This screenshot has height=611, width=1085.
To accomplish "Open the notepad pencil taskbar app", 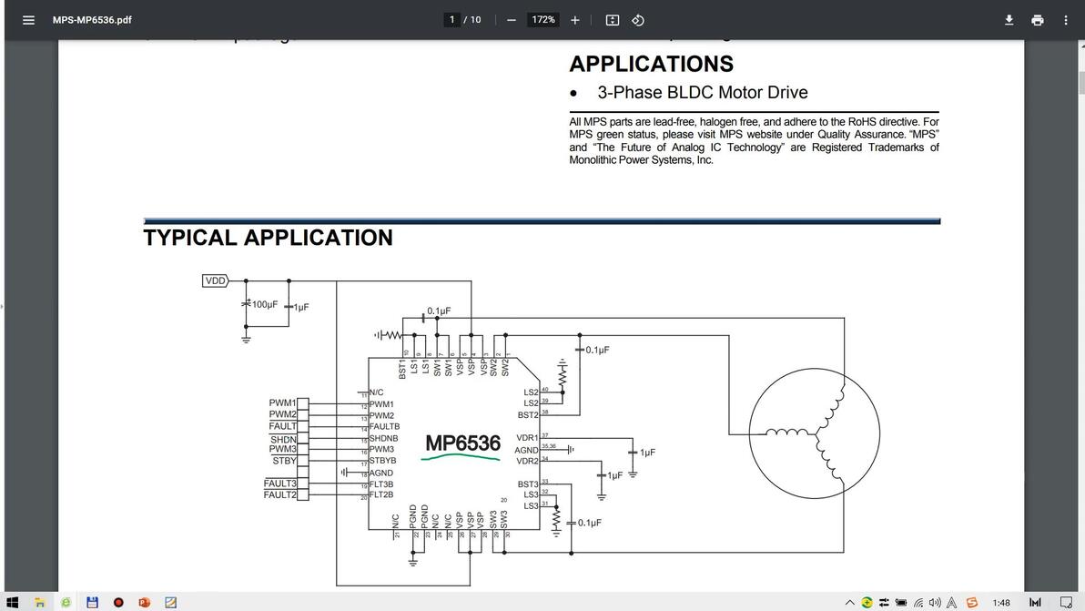I will pos(170,603).
